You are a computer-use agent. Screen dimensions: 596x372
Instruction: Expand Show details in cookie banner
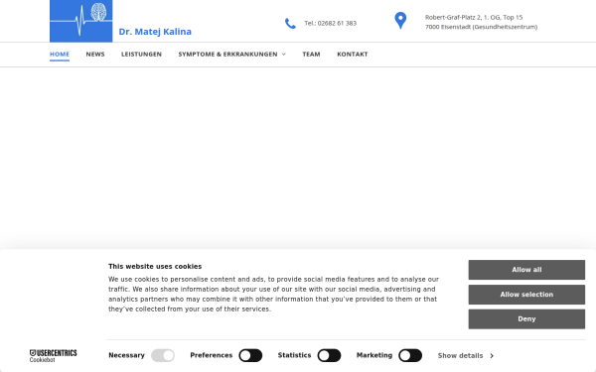pos(466,356)
